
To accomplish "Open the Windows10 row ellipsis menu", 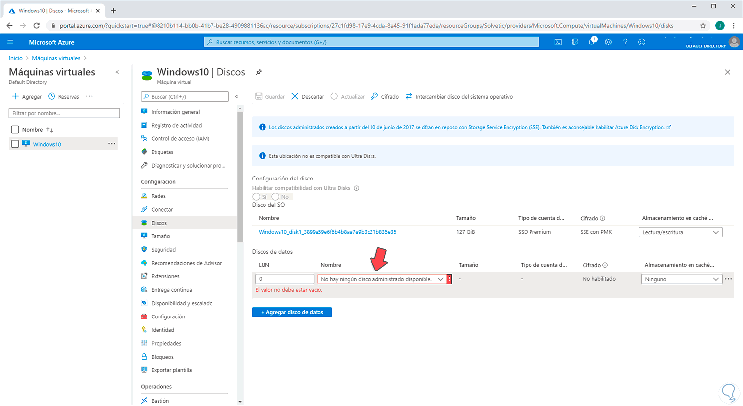I will [x=112, y=144].
